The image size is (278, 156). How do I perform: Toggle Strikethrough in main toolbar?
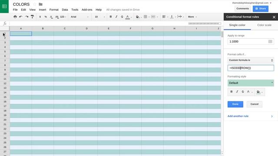point(122,16)
